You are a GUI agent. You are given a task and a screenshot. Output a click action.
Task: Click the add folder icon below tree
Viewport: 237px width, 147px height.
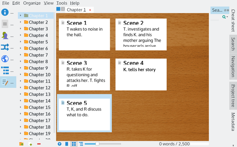coord(21,144)
